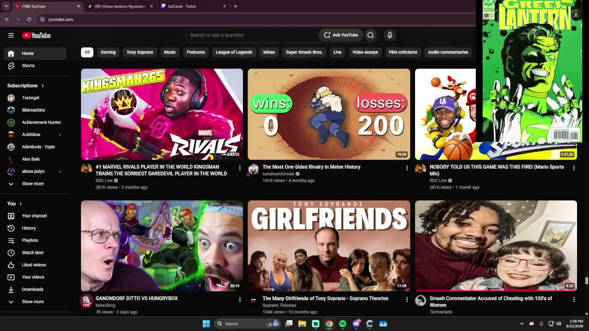Open watch History

coord(35,228)
